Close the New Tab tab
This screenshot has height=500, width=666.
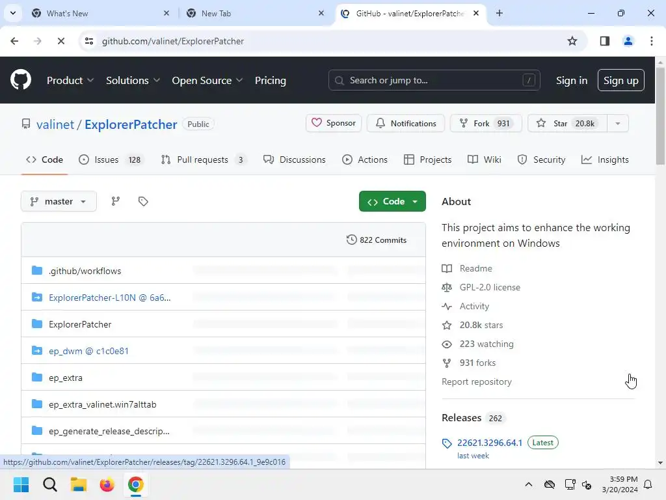click(321, 13)
